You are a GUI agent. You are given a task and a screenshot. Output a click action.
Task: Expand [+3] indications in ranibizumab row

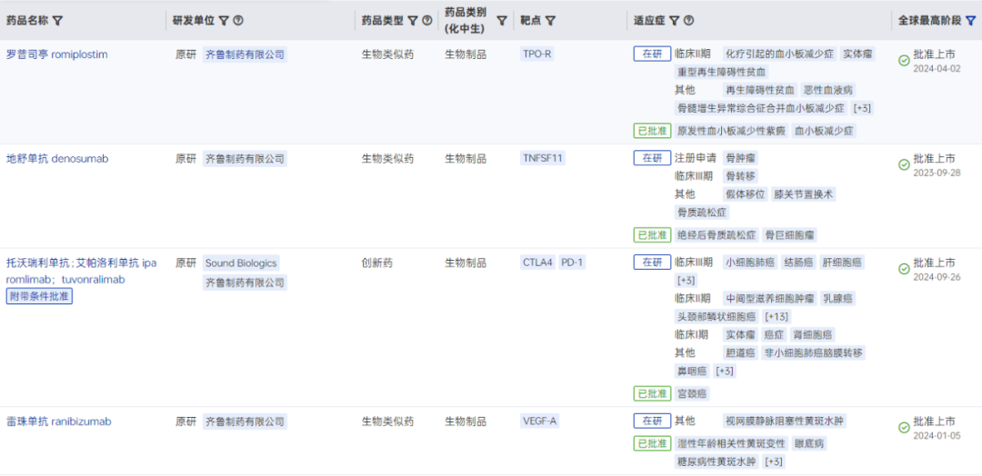click(x=773, y=461)
